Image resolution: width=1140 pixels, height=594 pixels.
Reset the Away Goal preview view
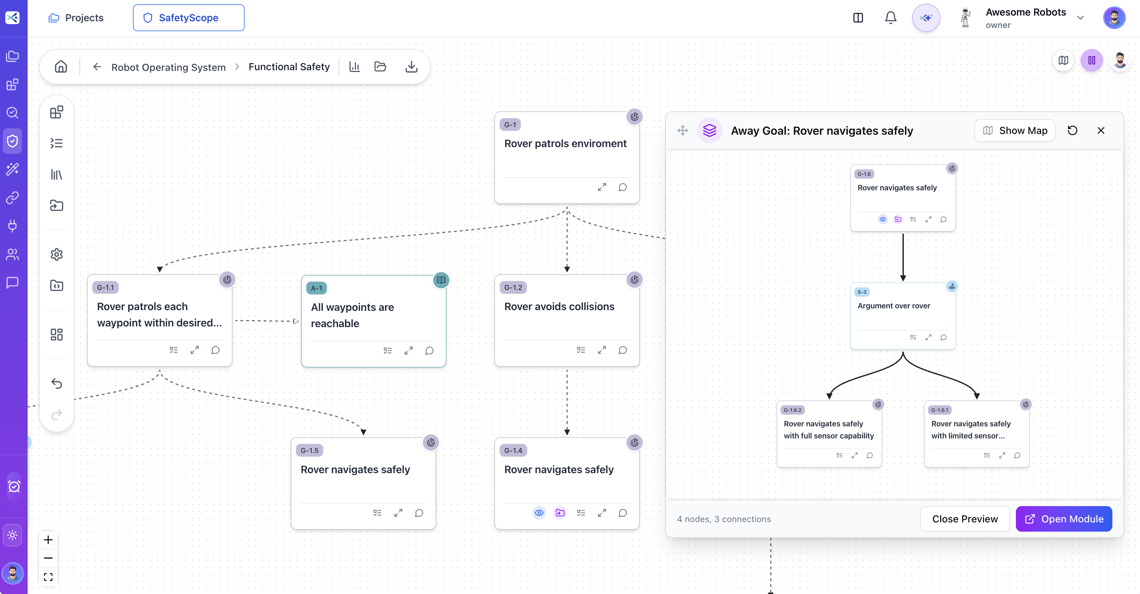click(1072, 130)
